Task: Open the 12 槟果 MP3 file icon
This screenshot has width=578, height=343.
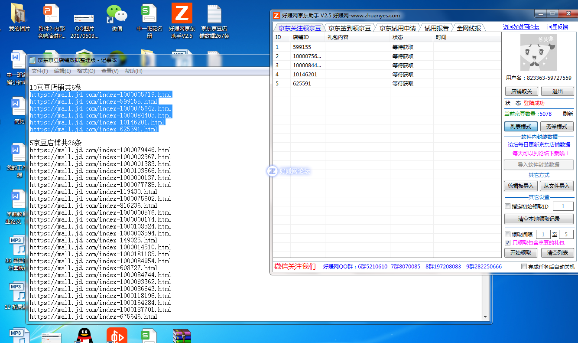Action: (x=16, y=296)
